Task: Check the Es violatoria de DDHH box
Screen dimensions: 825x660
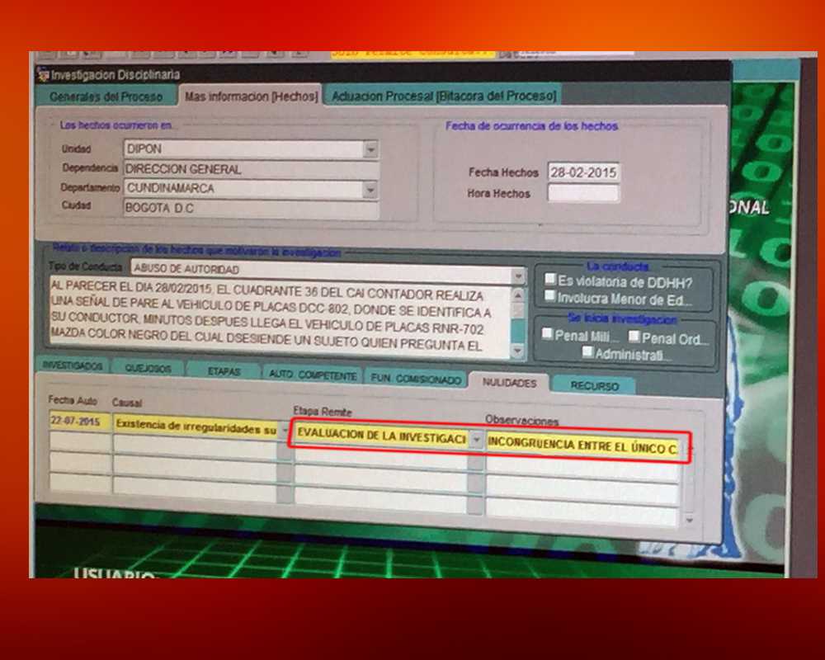Action: click(550, 279)
